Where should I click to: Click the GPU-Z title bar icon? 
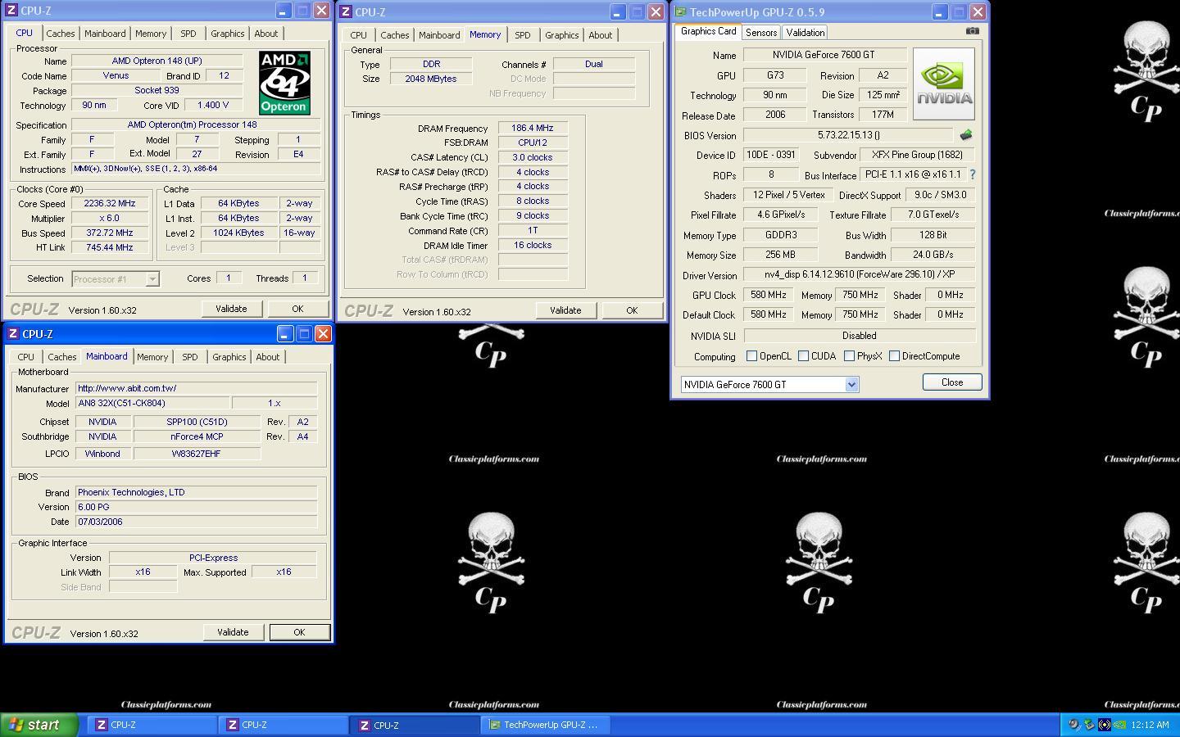[x=680, y=12]
